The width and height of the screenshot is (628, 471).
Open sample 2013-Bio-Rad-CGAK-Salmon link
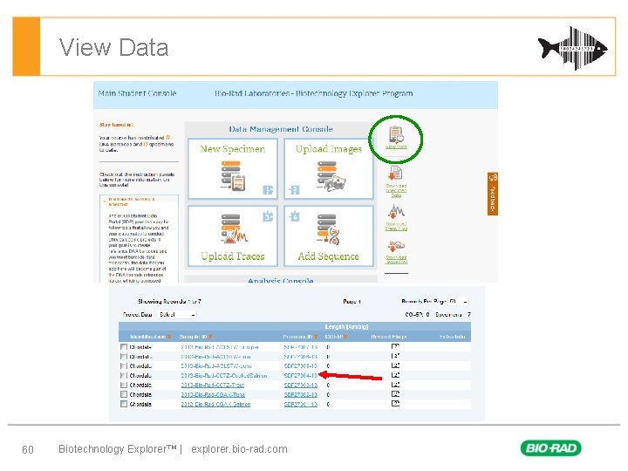coord(216,404)
